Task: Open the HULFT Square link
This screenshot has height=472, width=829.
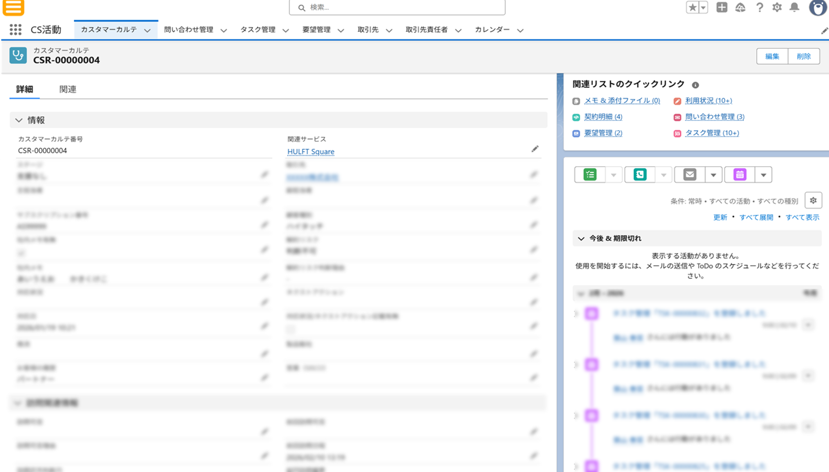Action: tap(311, 152)
